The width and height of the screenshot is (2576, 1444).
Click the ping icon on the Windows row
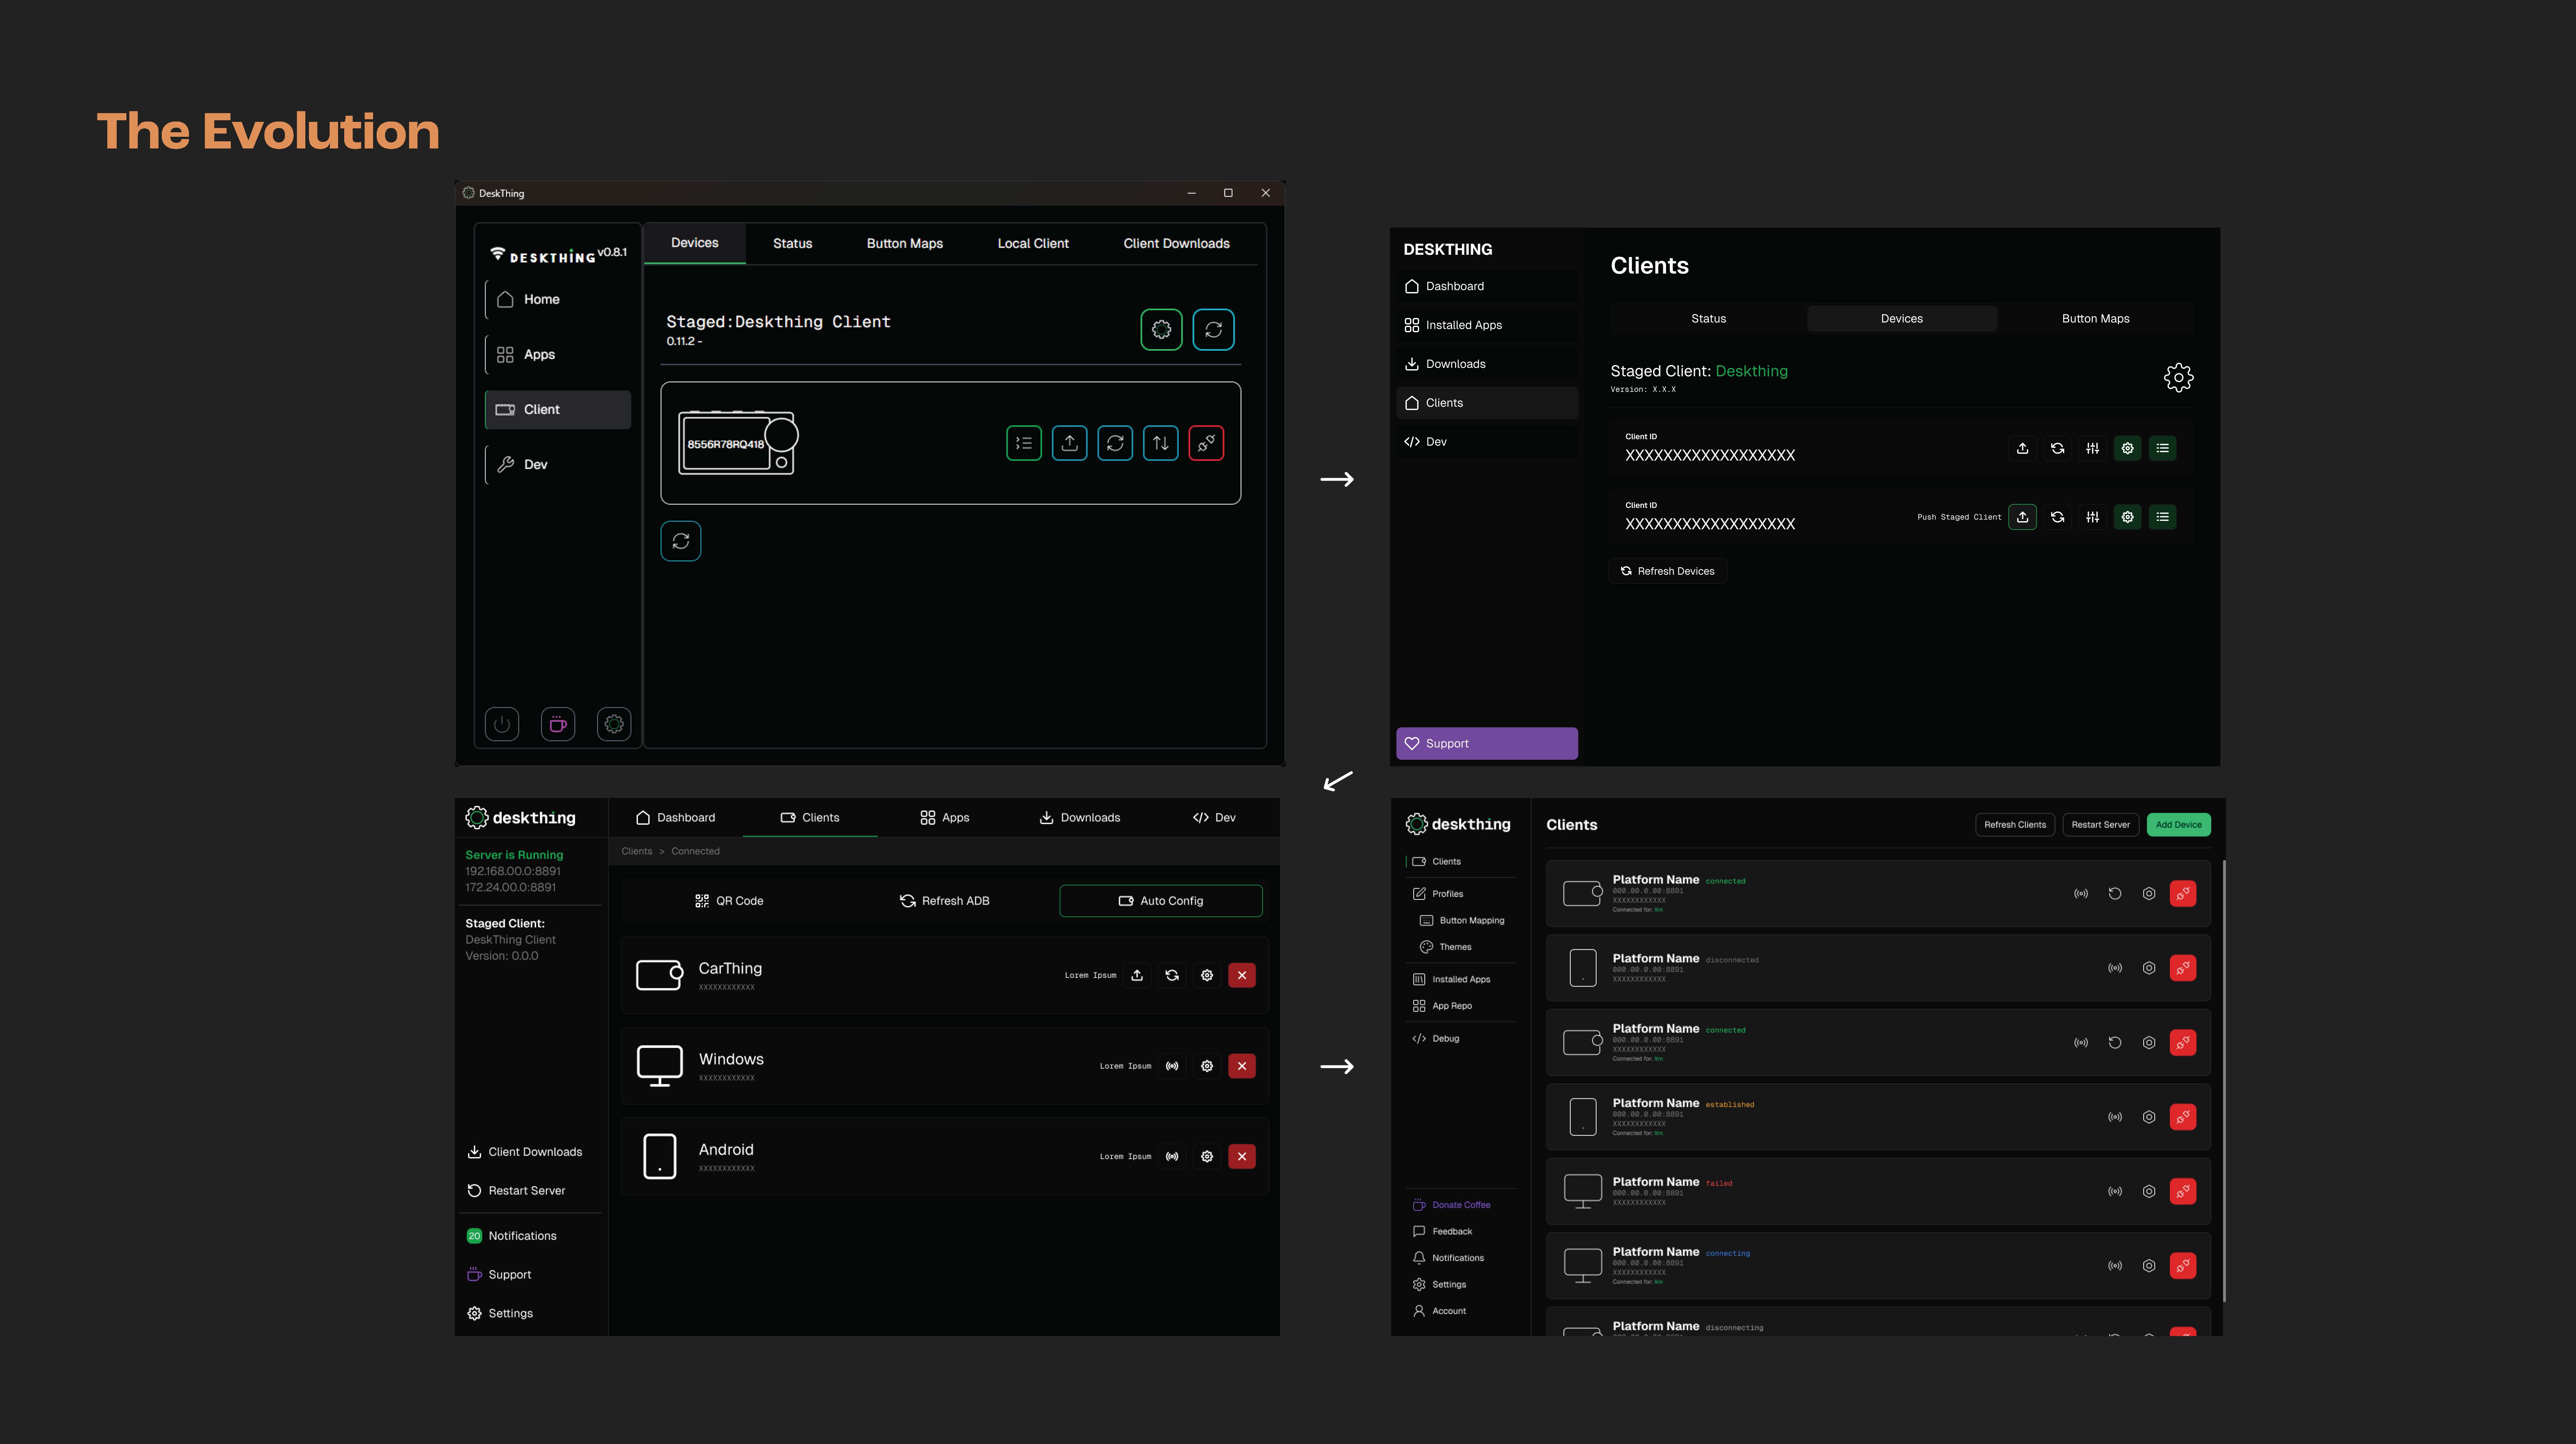pyautogui.click(x=1172, y=1066)
